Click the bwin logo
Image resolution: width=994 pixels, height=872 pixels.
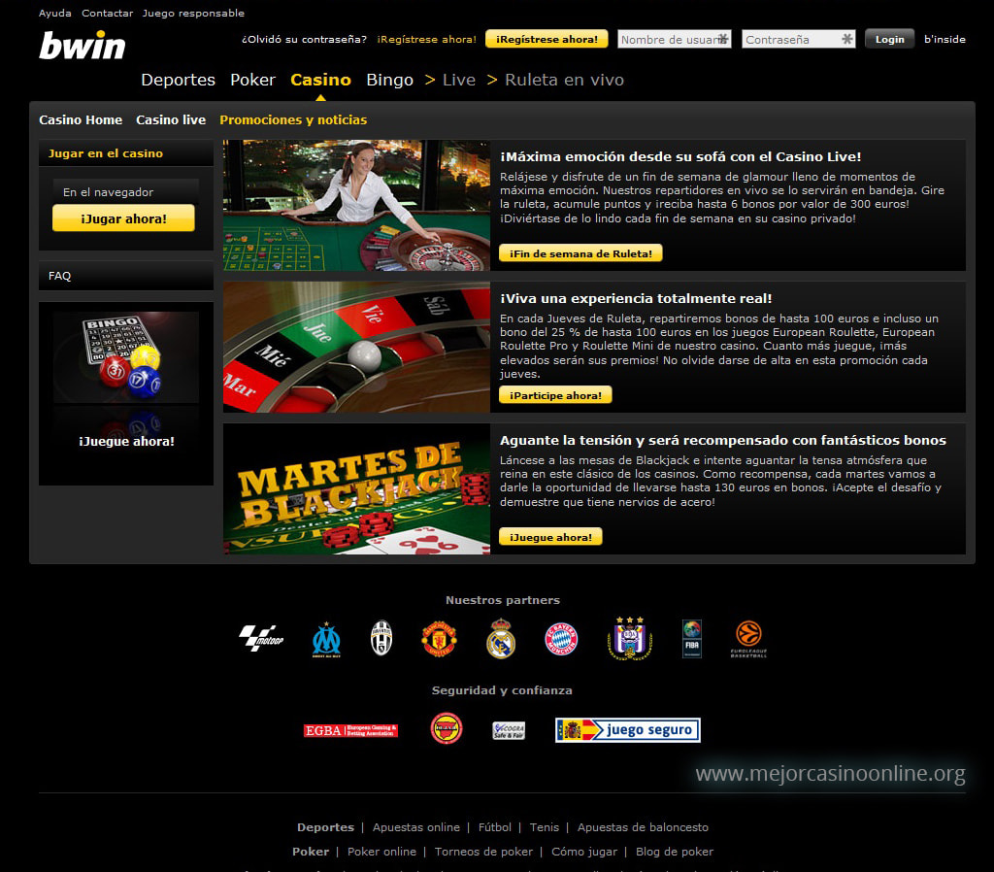point(83,45)
